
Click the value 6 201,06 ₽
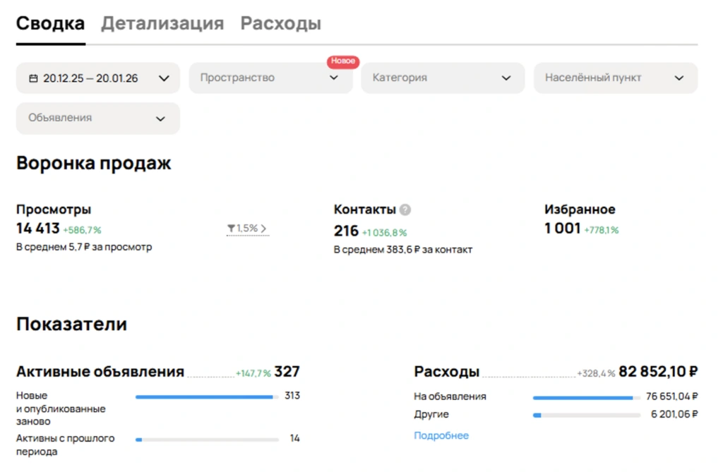point(674,414)
